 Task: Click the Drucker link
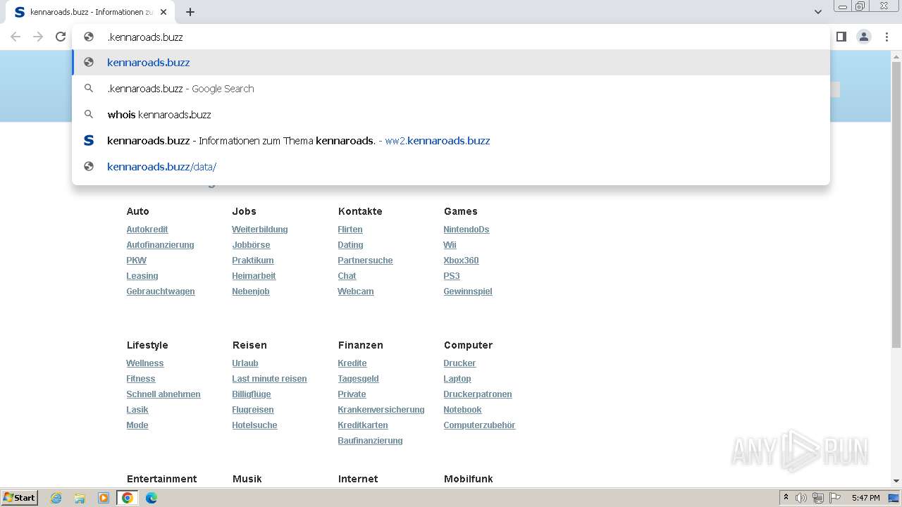coord(459,363)
